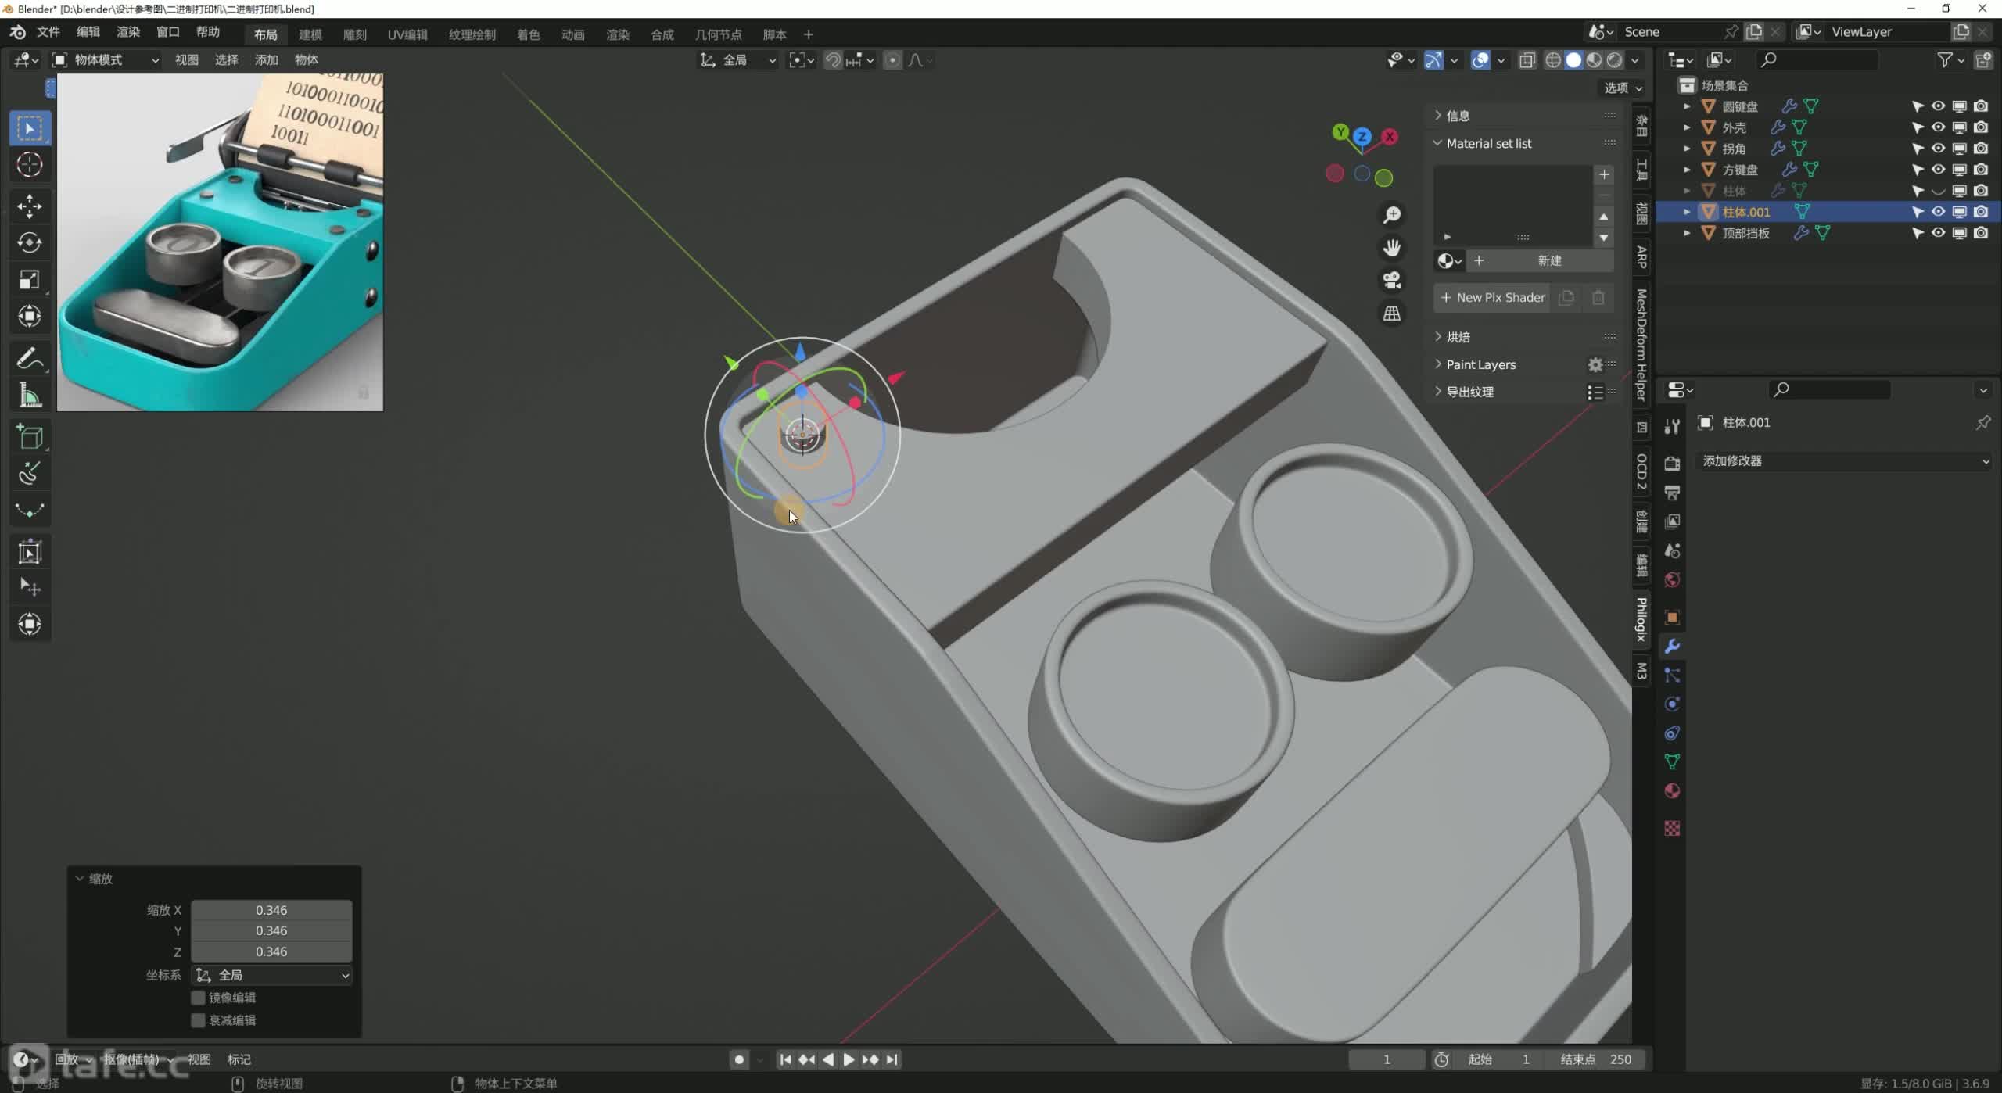2002x1093 pixels.
Task: Select the Move tool in the toolbar
Action: pyautogui.click(x=30, y=206)
